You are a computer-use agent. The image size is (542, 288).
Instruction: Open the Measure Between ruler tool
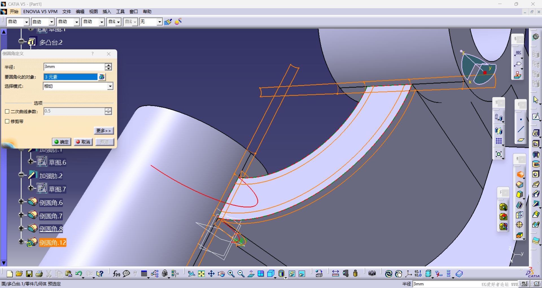coord(335,274)
